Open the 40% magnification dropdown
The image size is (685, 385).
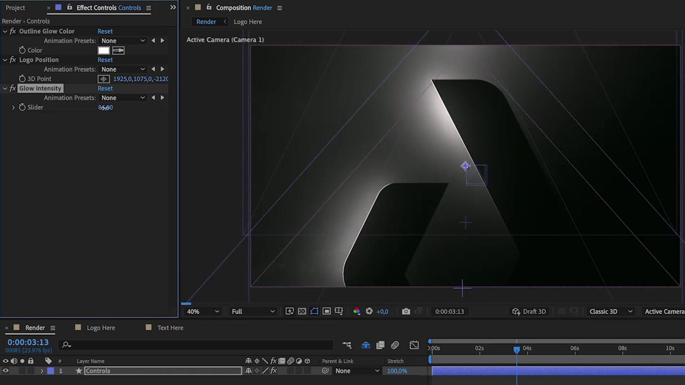pyautogui.click(x=203, y=311)
